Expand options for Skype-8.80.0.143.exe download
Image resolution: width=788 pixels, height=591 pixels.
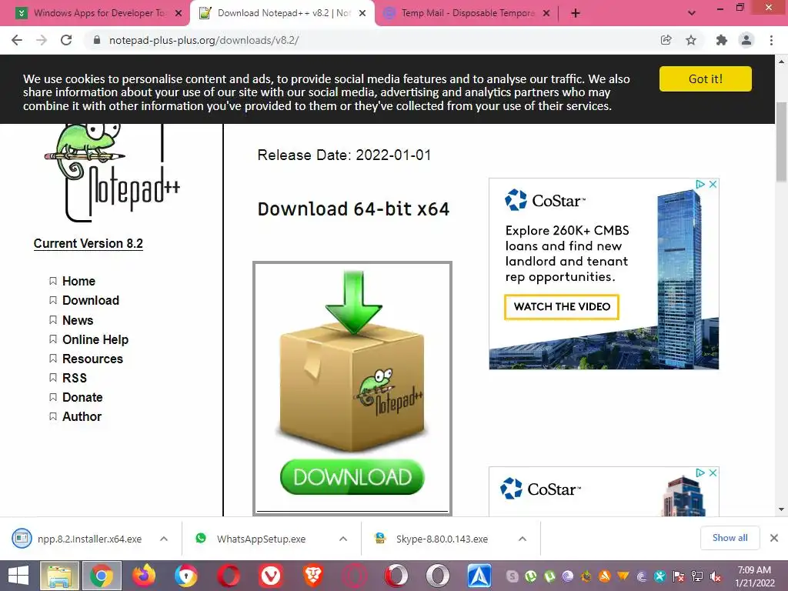click(523, 539)
